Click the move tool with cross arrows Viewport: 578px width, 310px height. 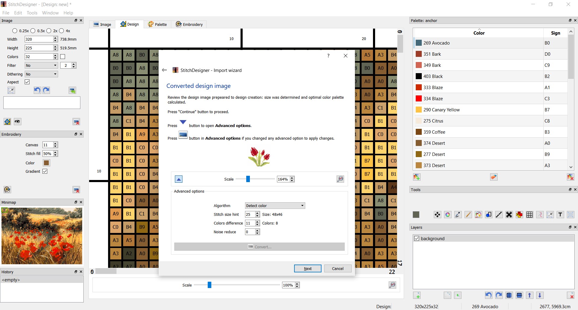(x=437, y=215)
